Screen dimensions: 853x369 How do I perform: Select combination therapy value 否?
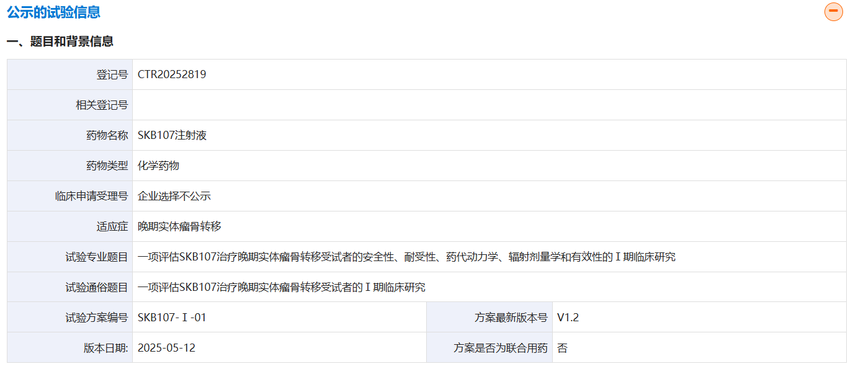pyautogui.click(x=562, y=348)
